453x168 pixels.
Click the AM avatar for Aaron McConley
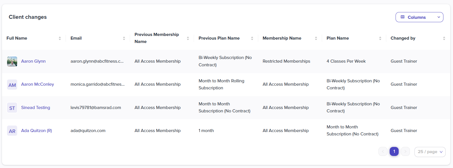12,85
